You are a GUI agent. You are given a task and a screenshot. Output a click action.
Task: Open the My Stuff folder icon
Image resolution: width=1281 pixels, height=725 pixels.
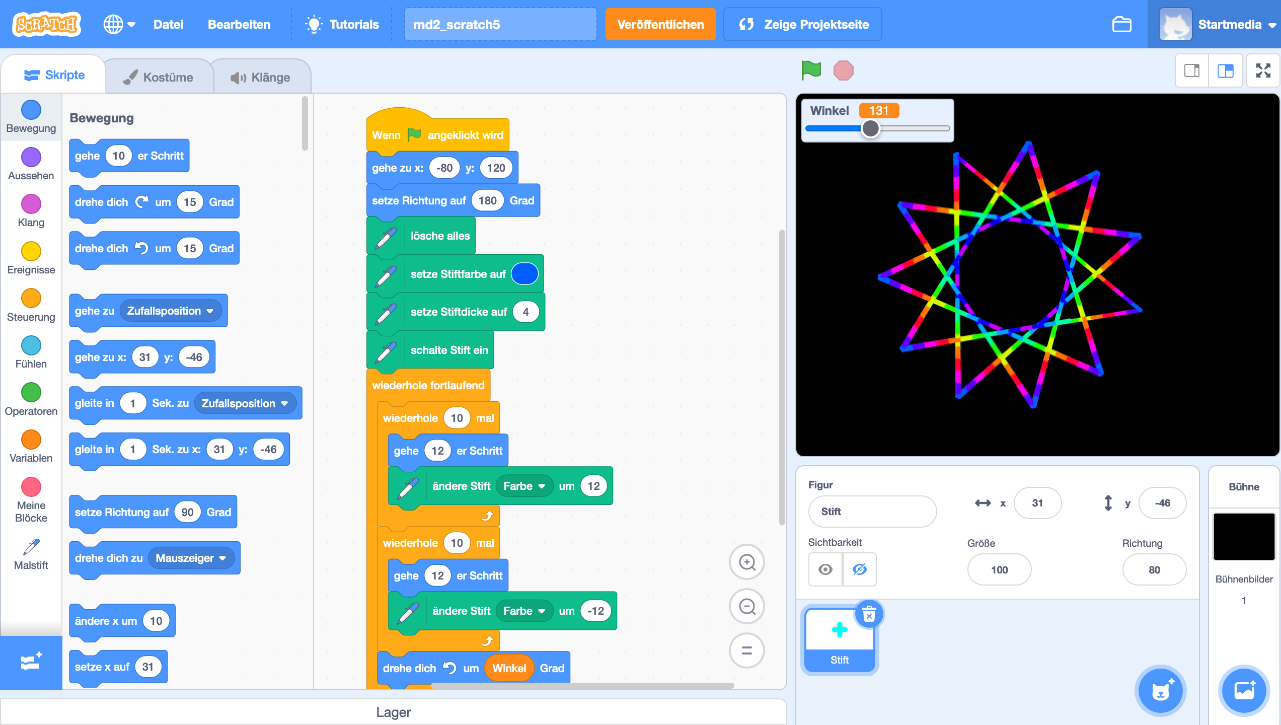(x=1121, y=24)
